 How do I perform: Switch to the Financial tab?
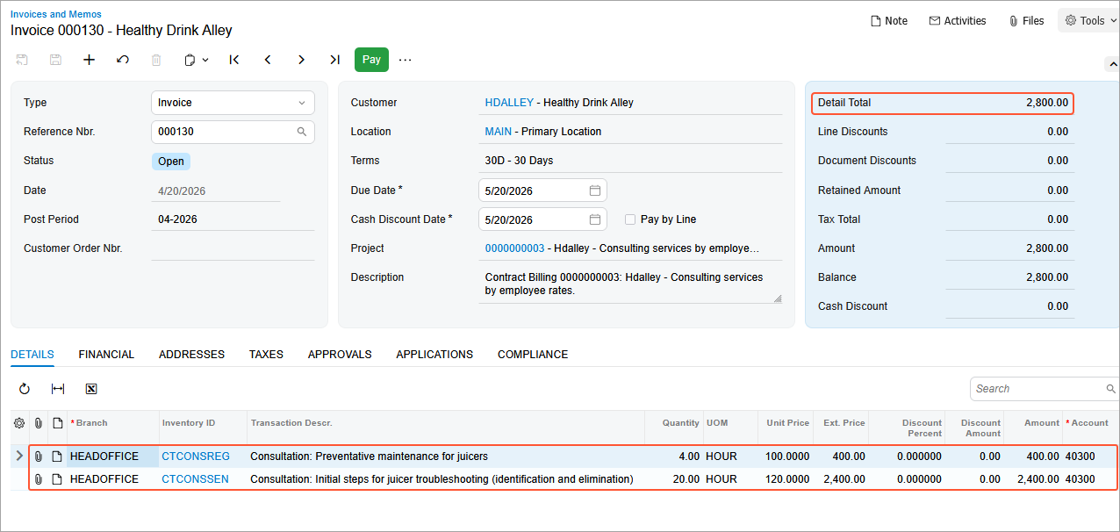(106, 354)
